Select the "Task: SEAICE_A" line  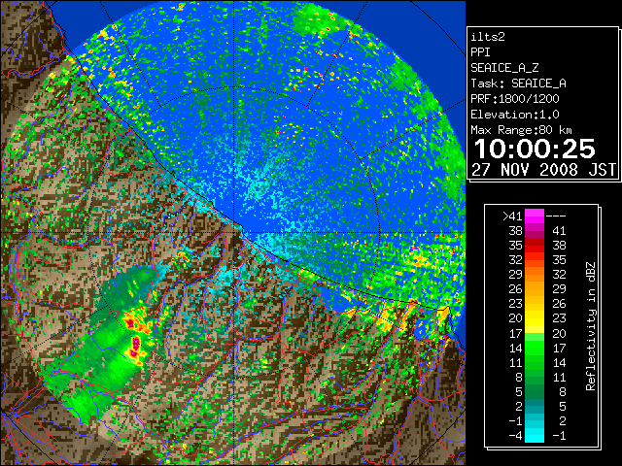pos(518,83)
